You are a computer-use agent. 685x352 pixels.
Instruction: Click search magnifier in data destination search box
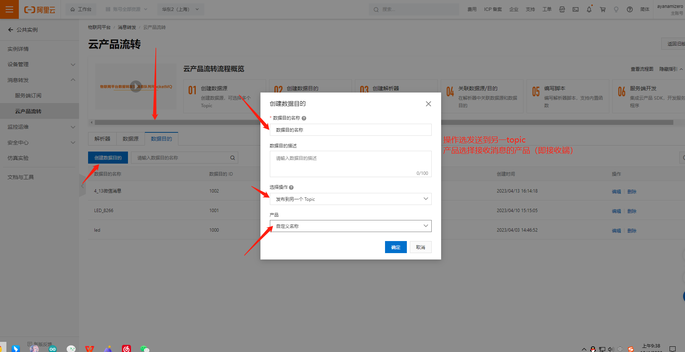[x=233, y=158]
